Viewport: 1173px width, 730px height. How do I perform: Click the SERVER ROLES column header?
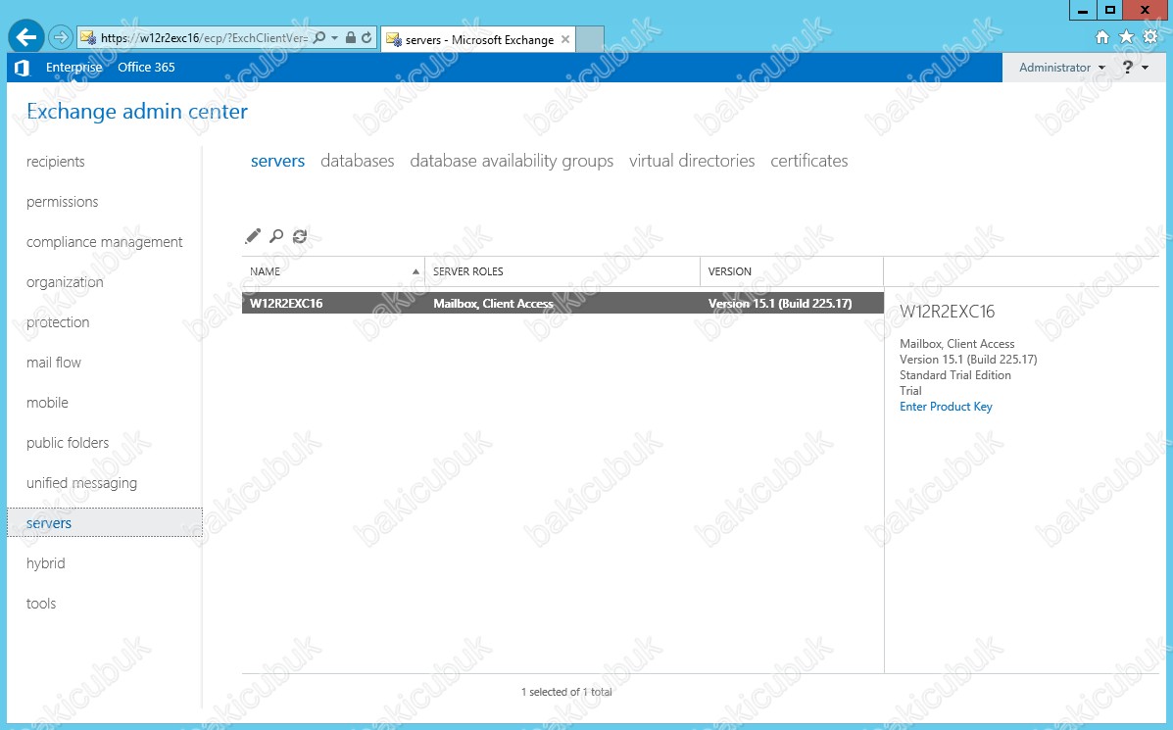562,271
